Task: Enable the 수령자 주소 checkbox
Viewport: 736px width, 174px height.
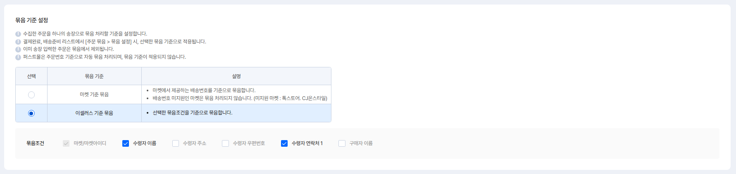Action: tap(176, 143)
